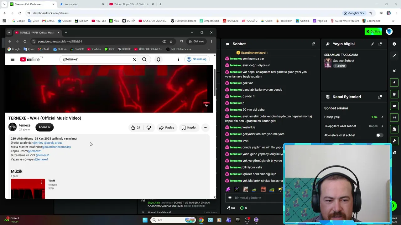This screenshot has height=225, width=401.
Task: Subscribe with the Abone ol button
Action: [44, 127]
